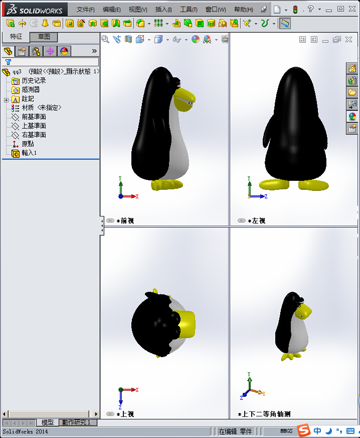Toggle Chinese punctuation mode in IME bar
Screen dimensions: 360x438
coord(339,431)
